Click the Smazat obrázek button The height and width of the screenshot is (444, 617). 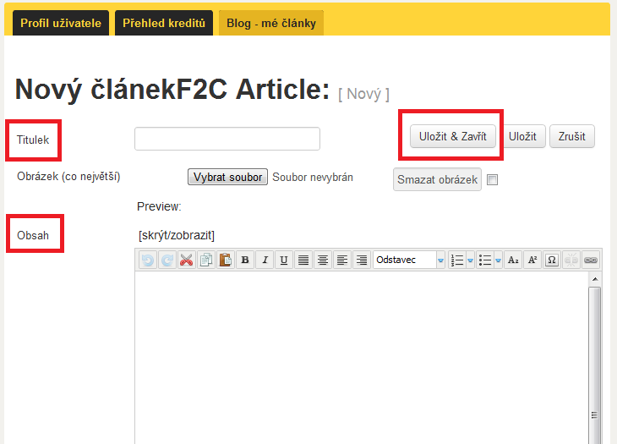click(437, 179)
